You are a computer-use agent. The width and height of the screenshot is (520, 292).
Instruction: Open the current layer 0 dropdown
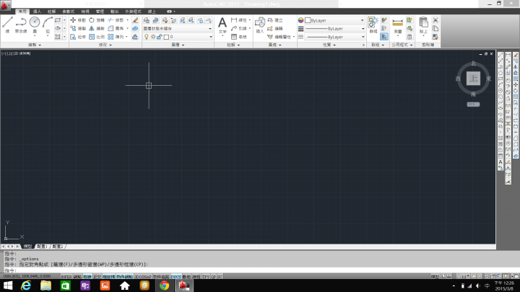tap(178, 37)
